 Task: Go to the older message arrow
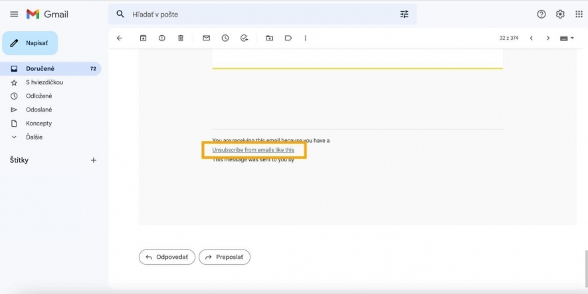[548, 38]
